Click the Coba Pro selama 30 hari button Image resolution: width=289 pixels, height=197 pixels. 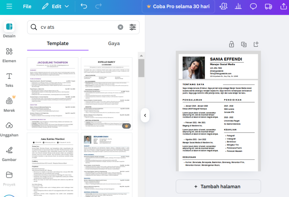pos(178,6)
